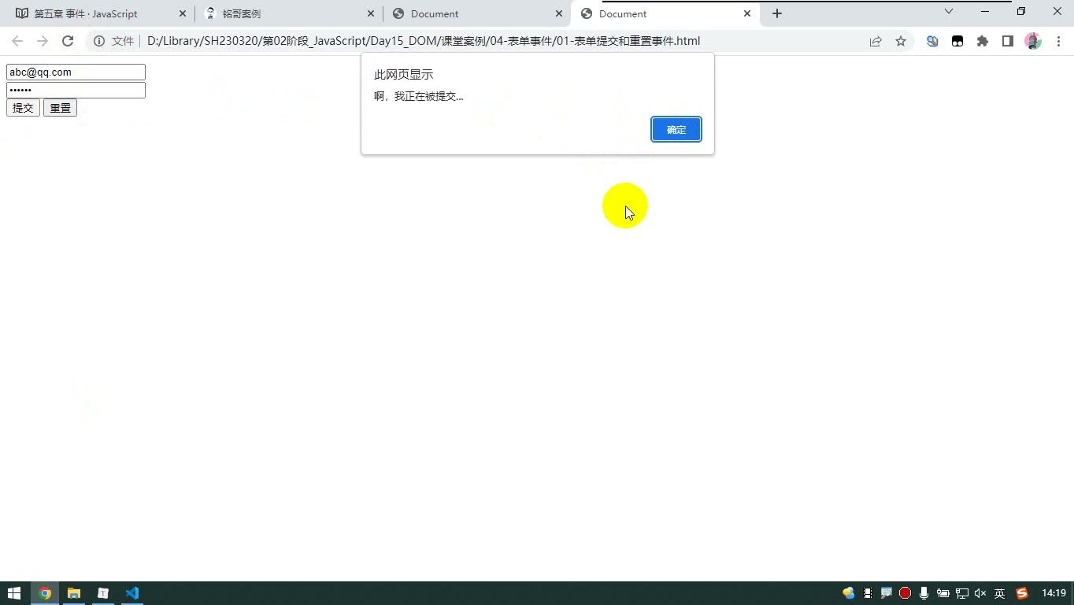The width and height of the screenshot is (1074, 605).
Task: Close the 铭哥案例 tab
Action: tap(371, 13)
